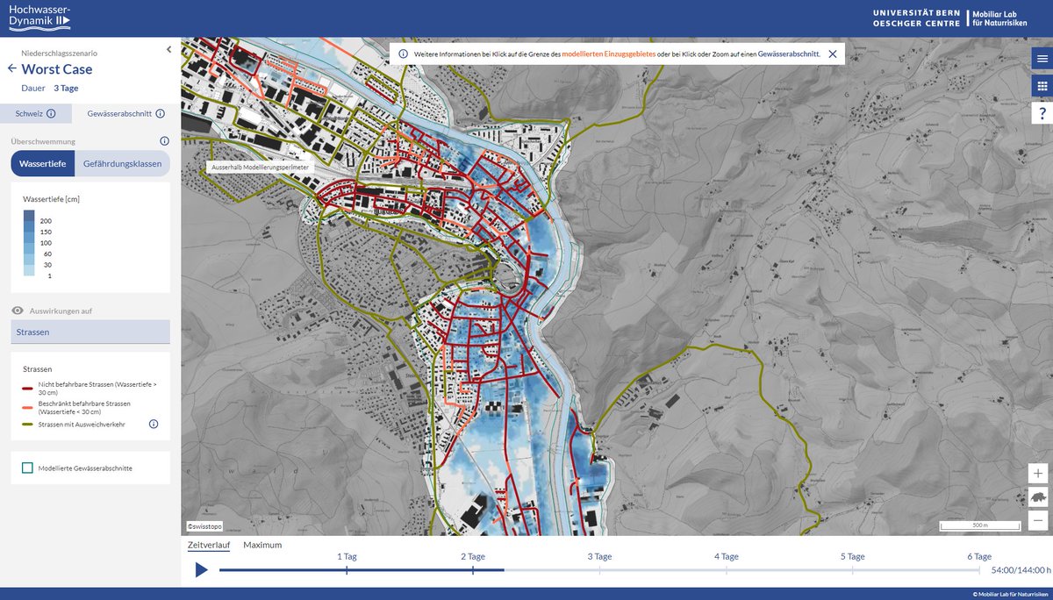Image resolution: width=1053 pixels, height=600 pixels.
Task: Collapse the sidebar with the chevron arrow
Action: coord(168,50)
